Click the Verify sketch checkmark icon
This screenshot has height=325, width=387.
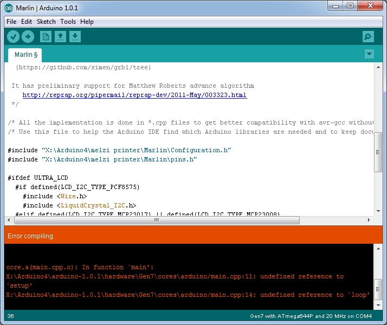click(14, 37)
